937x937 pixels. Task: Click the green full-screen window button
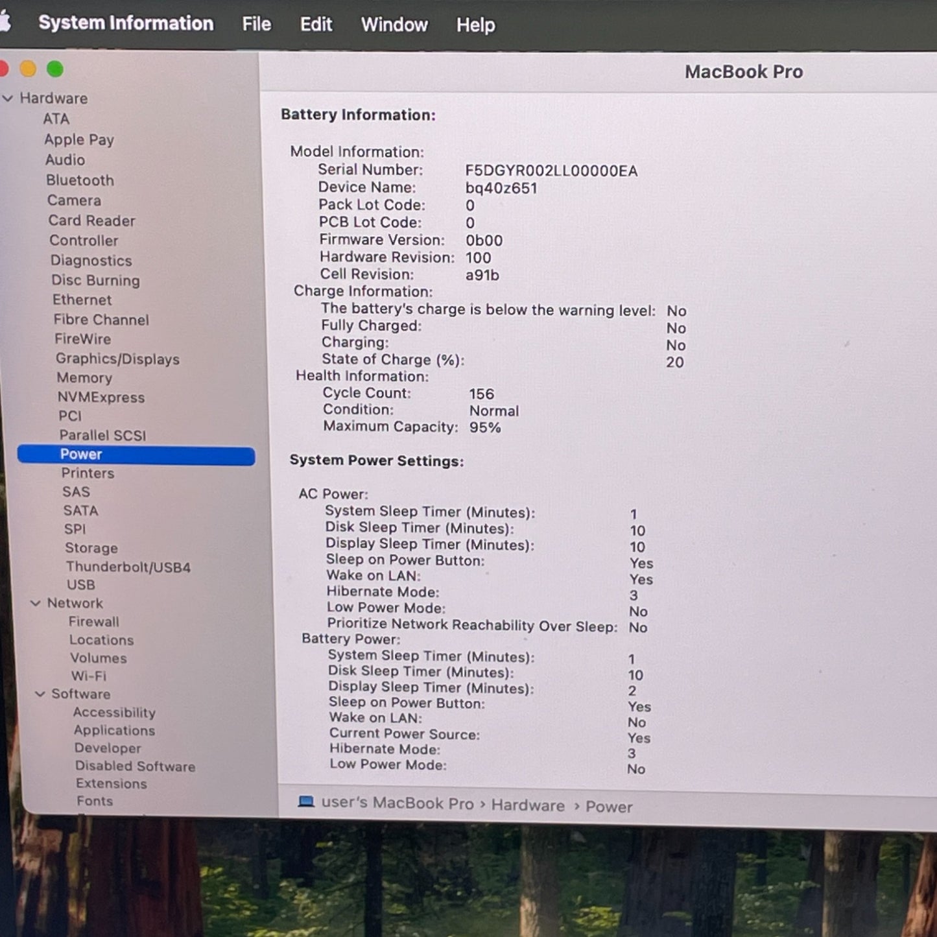click(x=55, y=69)
